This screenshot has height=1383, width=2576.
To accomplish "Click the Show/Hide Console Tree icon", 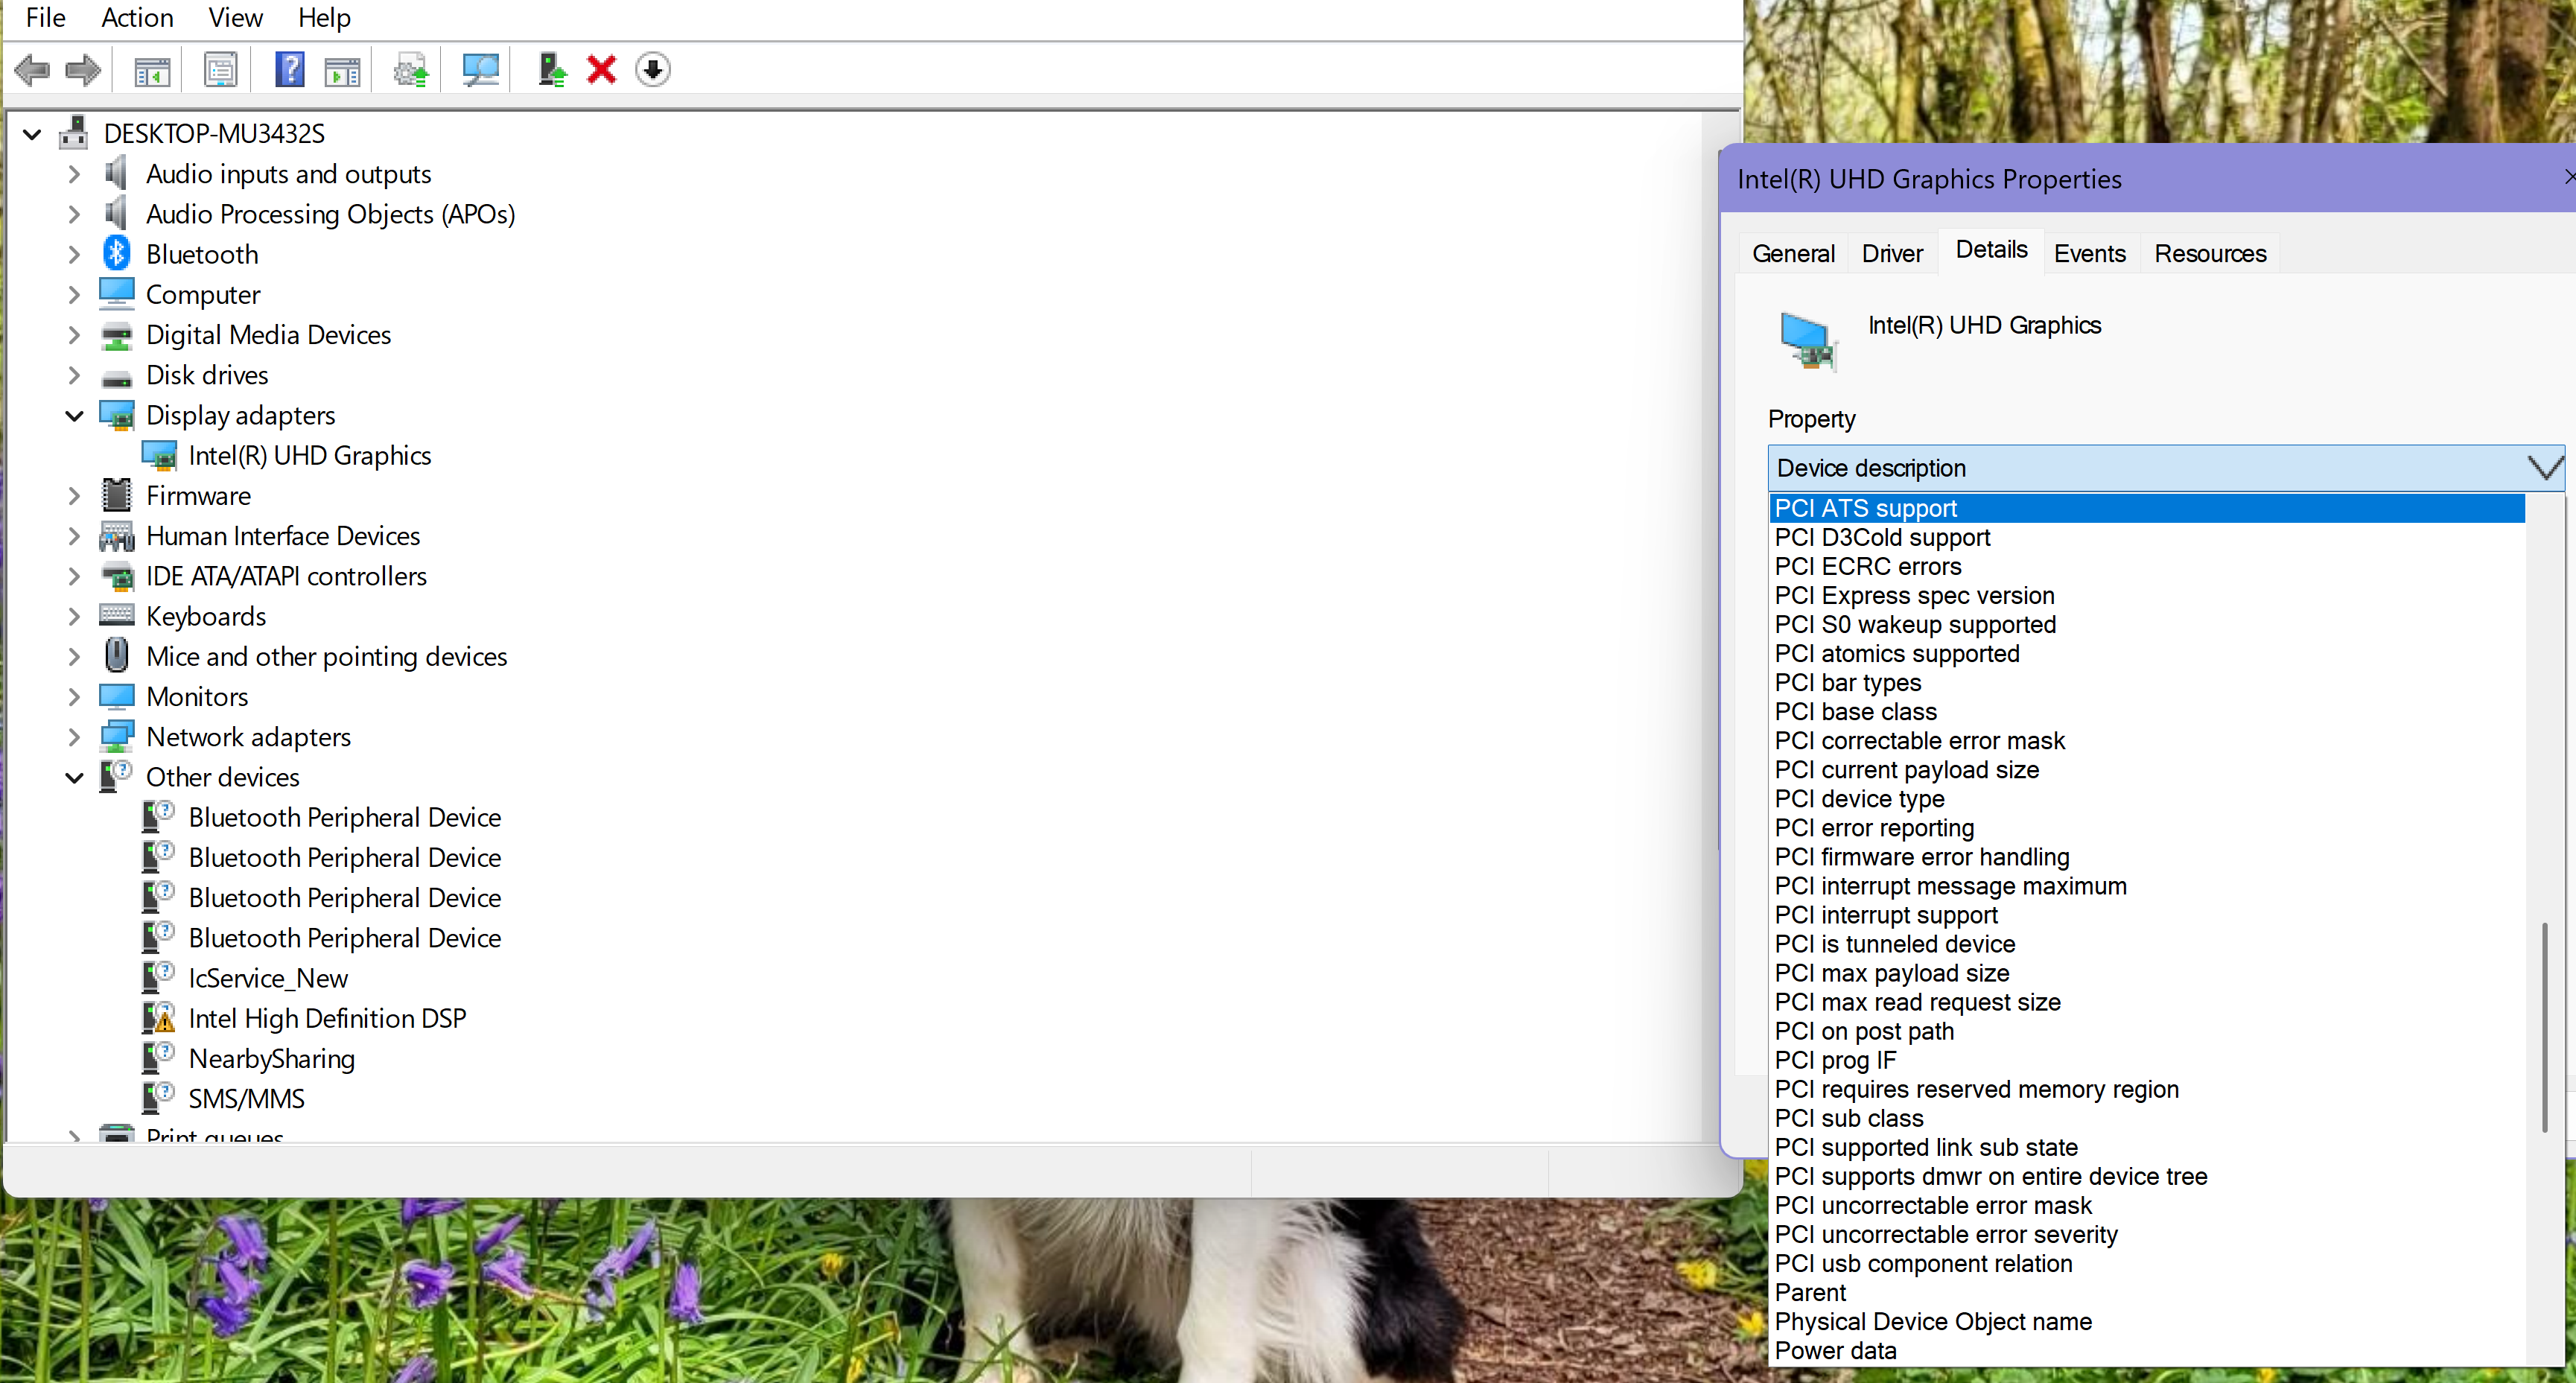I will coord(152,70).
